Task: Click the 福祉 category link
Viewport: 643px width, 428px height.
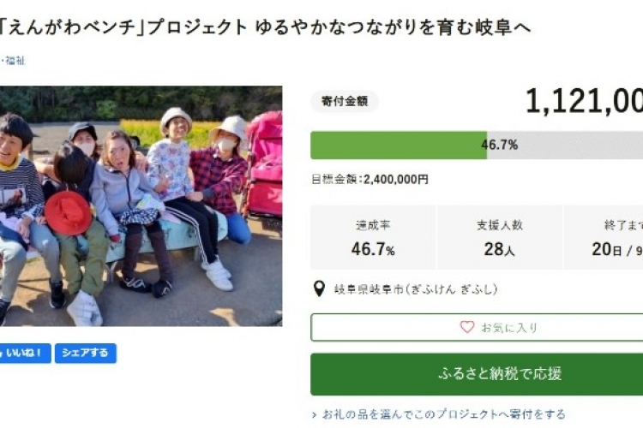Action: tap(16, 61)
